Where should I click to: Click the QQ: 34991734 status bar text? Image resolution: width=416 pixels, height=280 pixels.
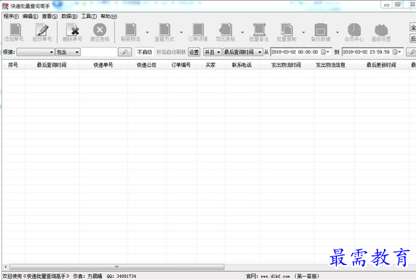point(122,276)
